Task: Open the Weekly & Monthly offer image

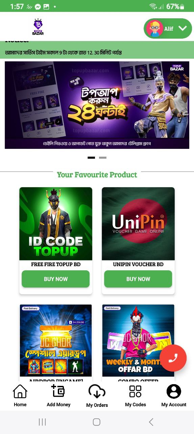Action: tap(138, 340)
